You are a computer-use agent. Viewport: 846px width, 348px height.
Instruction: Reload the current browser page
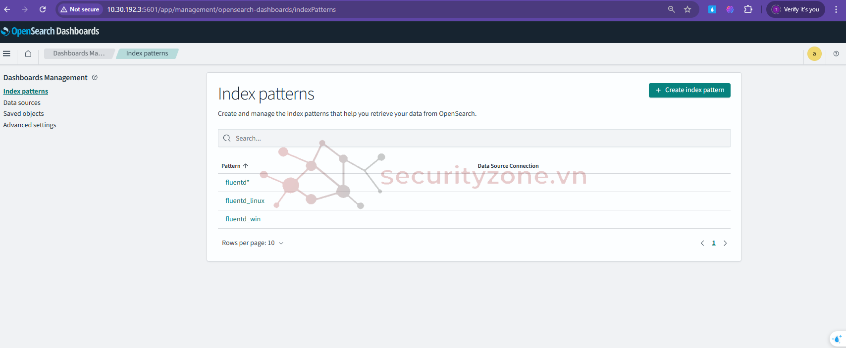click(43, 9)
